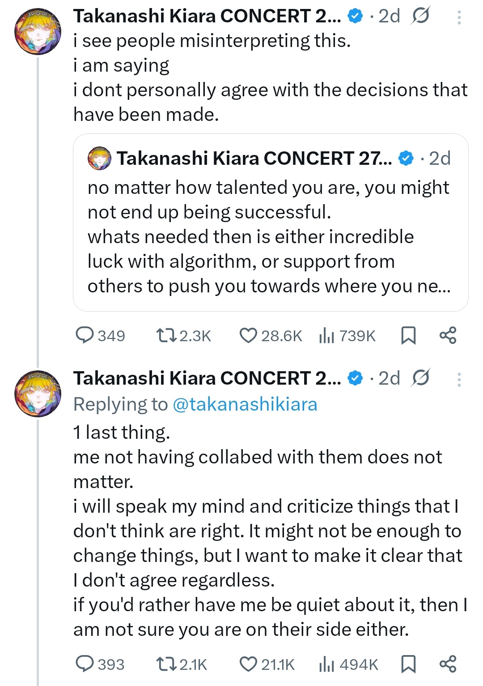Viewport: 483px width, 686px height.
Task: Open the three-dot menu on the second tweet
Action: tap(459, 379)
